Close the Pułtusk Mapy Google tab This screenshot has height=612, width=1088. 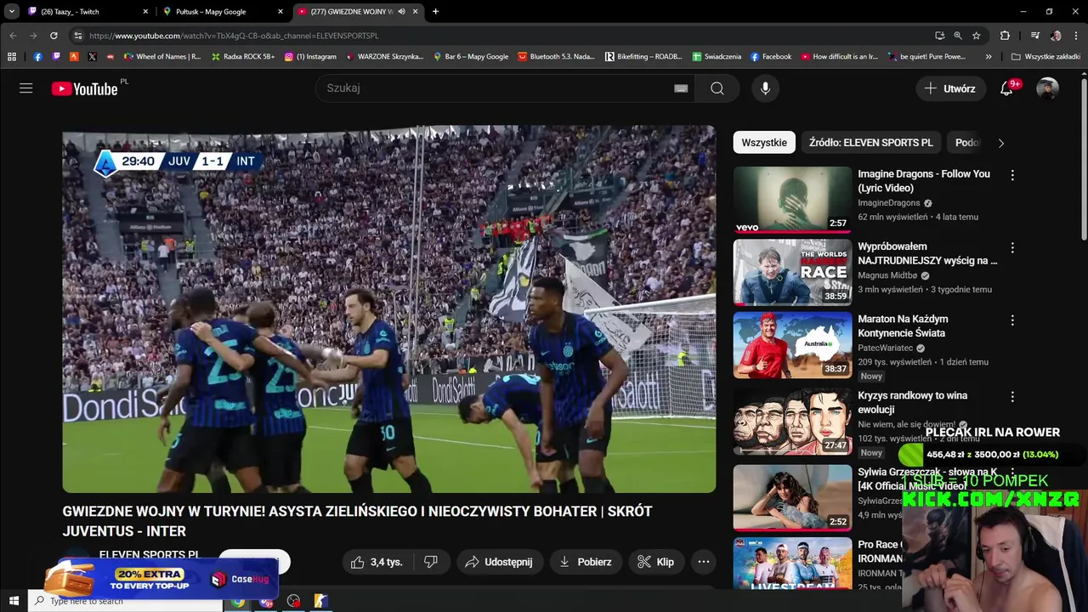click(280, 12)
